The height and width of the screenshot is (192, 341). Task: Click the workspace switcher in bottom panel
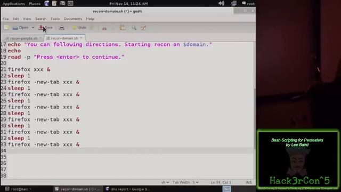click(x=226, y=189)
